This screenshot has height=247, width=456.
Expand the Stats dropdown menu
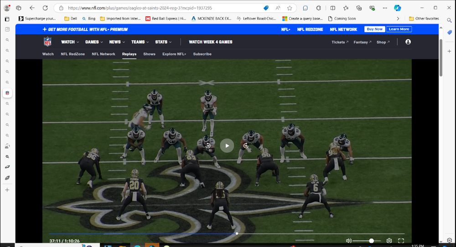pos(163,42)
